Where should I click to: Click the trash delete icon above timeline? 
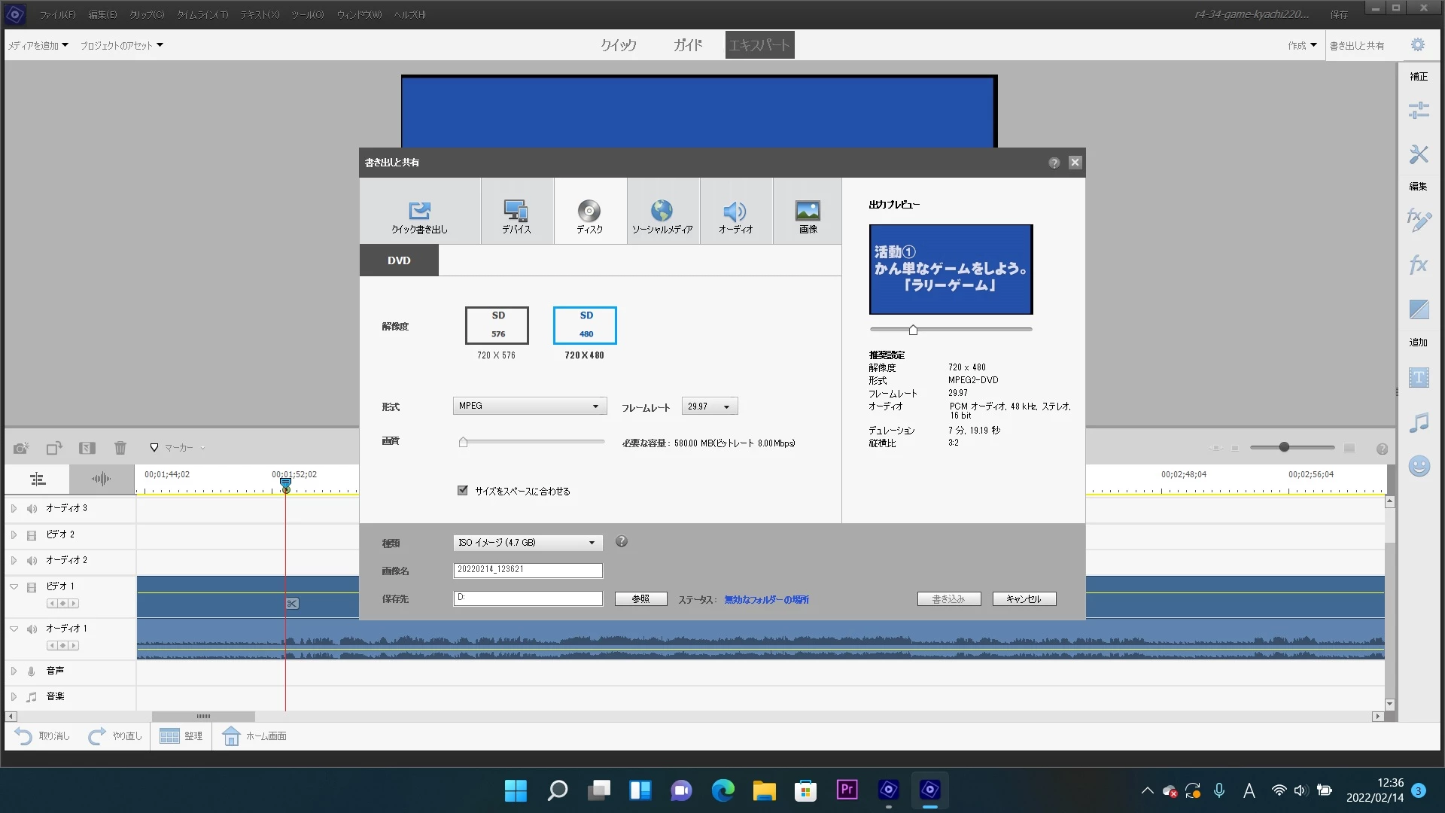(x=120, y=448)
